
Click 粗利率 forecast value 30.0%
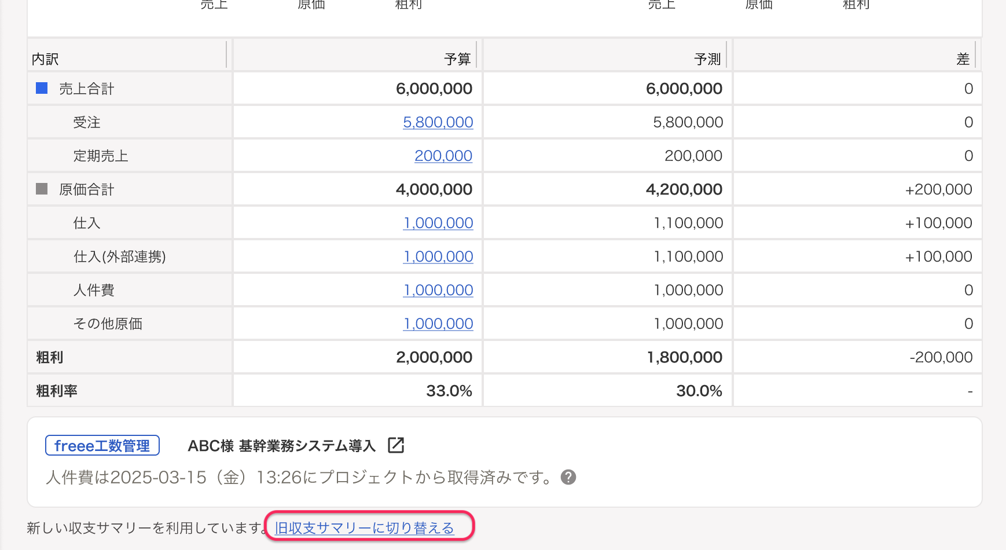point(699,391)
